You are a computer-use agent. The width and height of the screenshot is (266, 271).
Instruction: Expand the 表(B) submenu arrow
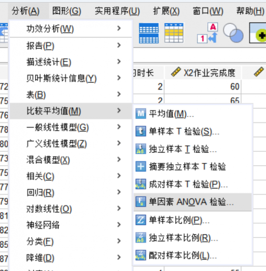119,94
